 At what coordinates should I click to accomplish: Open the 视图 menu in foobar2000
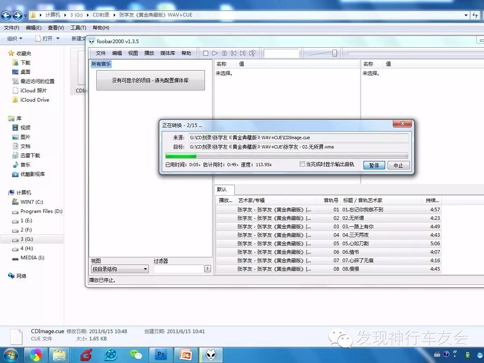[133, 53]
